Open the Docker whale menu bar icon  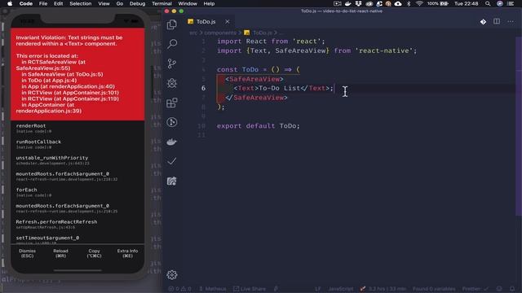pos(347,3)
